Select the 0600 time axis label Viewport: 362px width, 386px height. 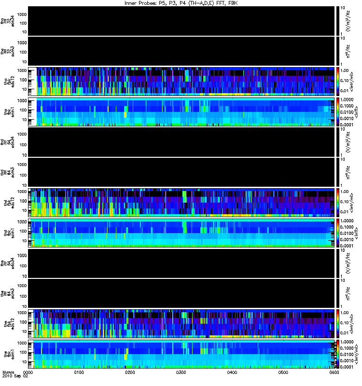click(x=334, y=372)
